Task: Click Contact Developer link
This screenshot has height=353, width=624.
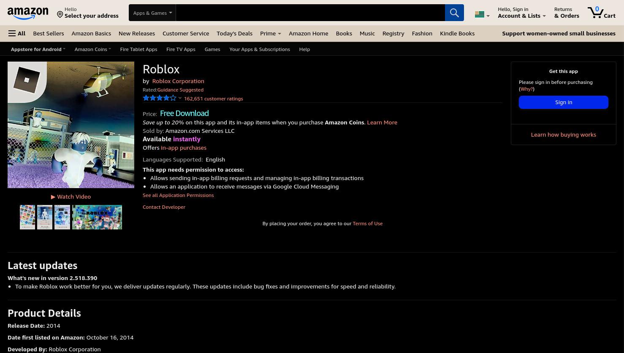Action: (x=164, y=207)
